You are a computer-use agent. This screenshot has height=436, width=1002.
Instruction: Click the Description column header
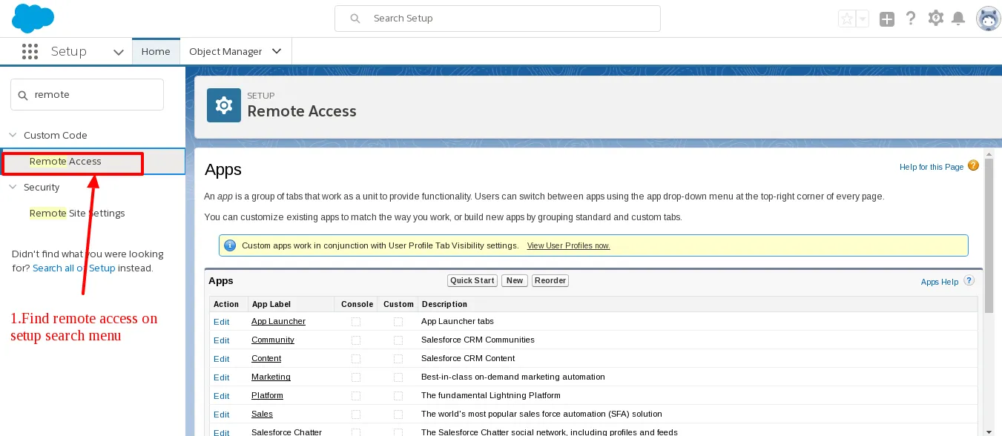click(x=444, y=304)
